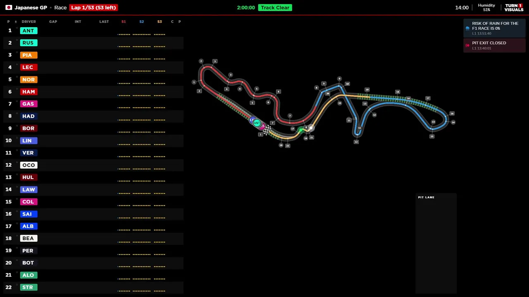The image size is (529, 297).
Task: Click the GAP column header
Action: coord(53,21)
